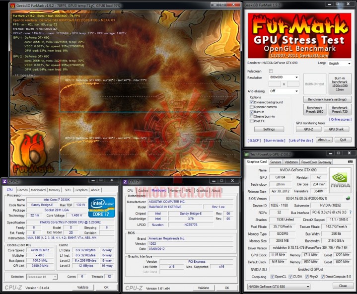This screenshot has height=294, width=357.
Task: Click Validate in left CPU-Z window
Action: coord(83,288)
